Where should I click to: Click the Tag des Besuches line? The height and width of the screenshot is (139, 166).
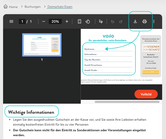[x=108, y=60]
